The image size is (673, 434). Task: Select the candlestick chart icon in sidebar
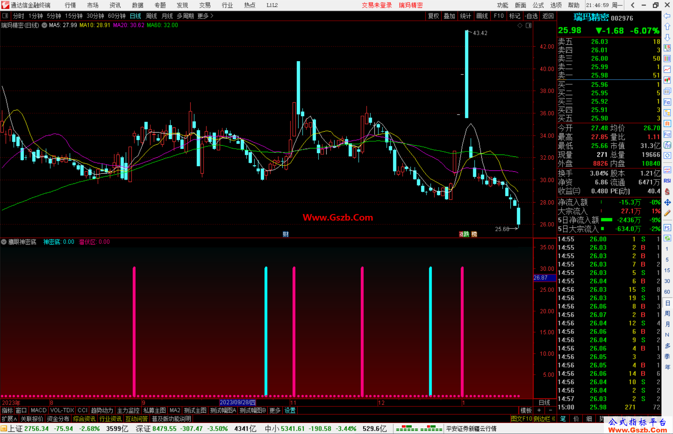[x=667, y=80]
